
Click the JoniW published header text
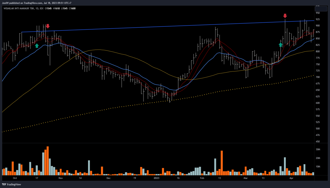point(36,3)
